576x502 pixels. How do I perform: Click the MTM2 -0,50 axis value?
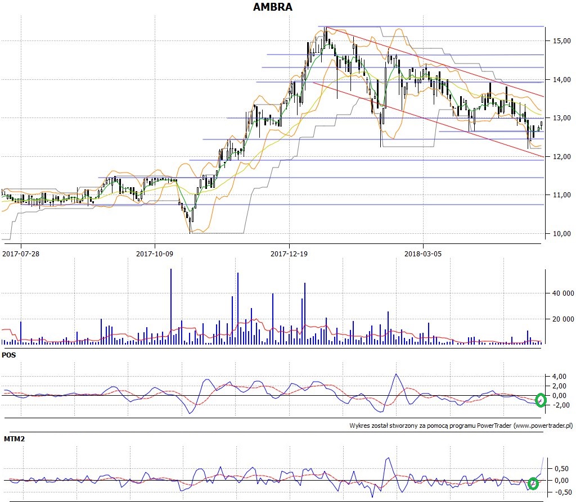pos(562,492)
